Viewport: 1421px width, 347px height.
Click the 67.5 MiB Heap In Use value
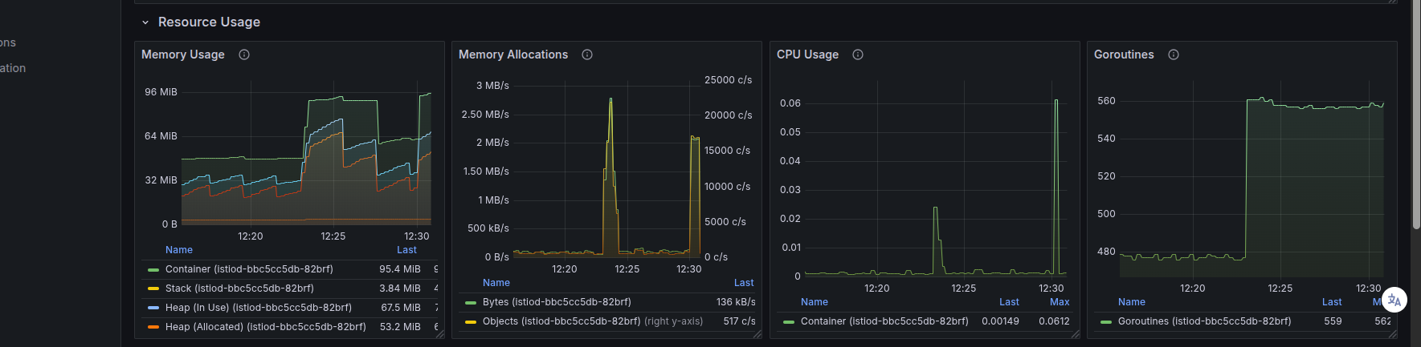tap(401, 308)
